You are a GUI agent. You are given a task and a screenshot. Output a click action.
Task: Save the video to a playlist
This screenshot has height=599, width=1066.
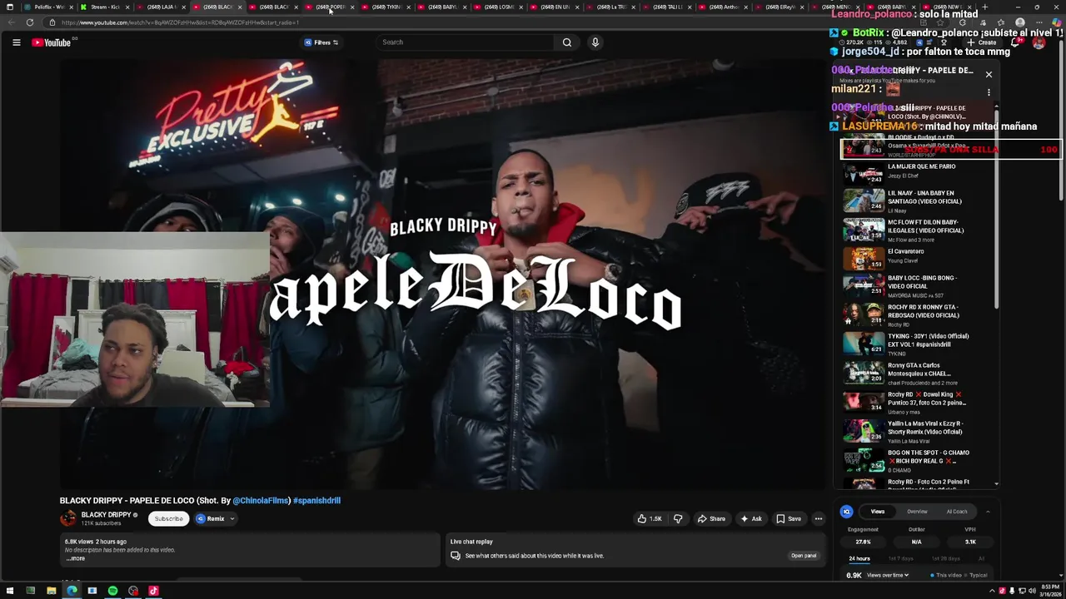789,519
